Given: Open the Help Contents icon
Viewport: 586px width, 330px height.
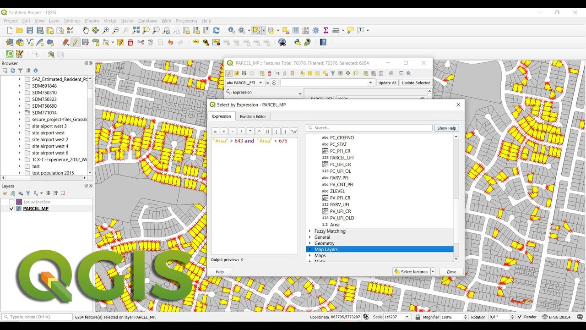Looking at the screenshot, I should coord(323,42).
